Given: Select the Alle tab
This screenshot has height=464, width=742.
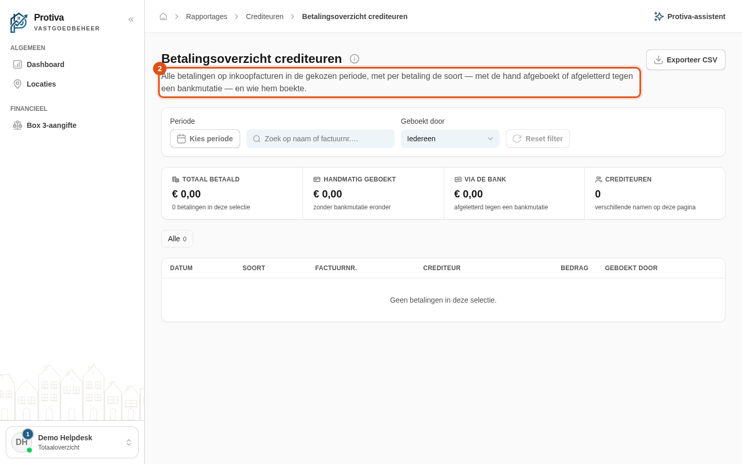Looking at the screenshot, I should coord(177,239).
